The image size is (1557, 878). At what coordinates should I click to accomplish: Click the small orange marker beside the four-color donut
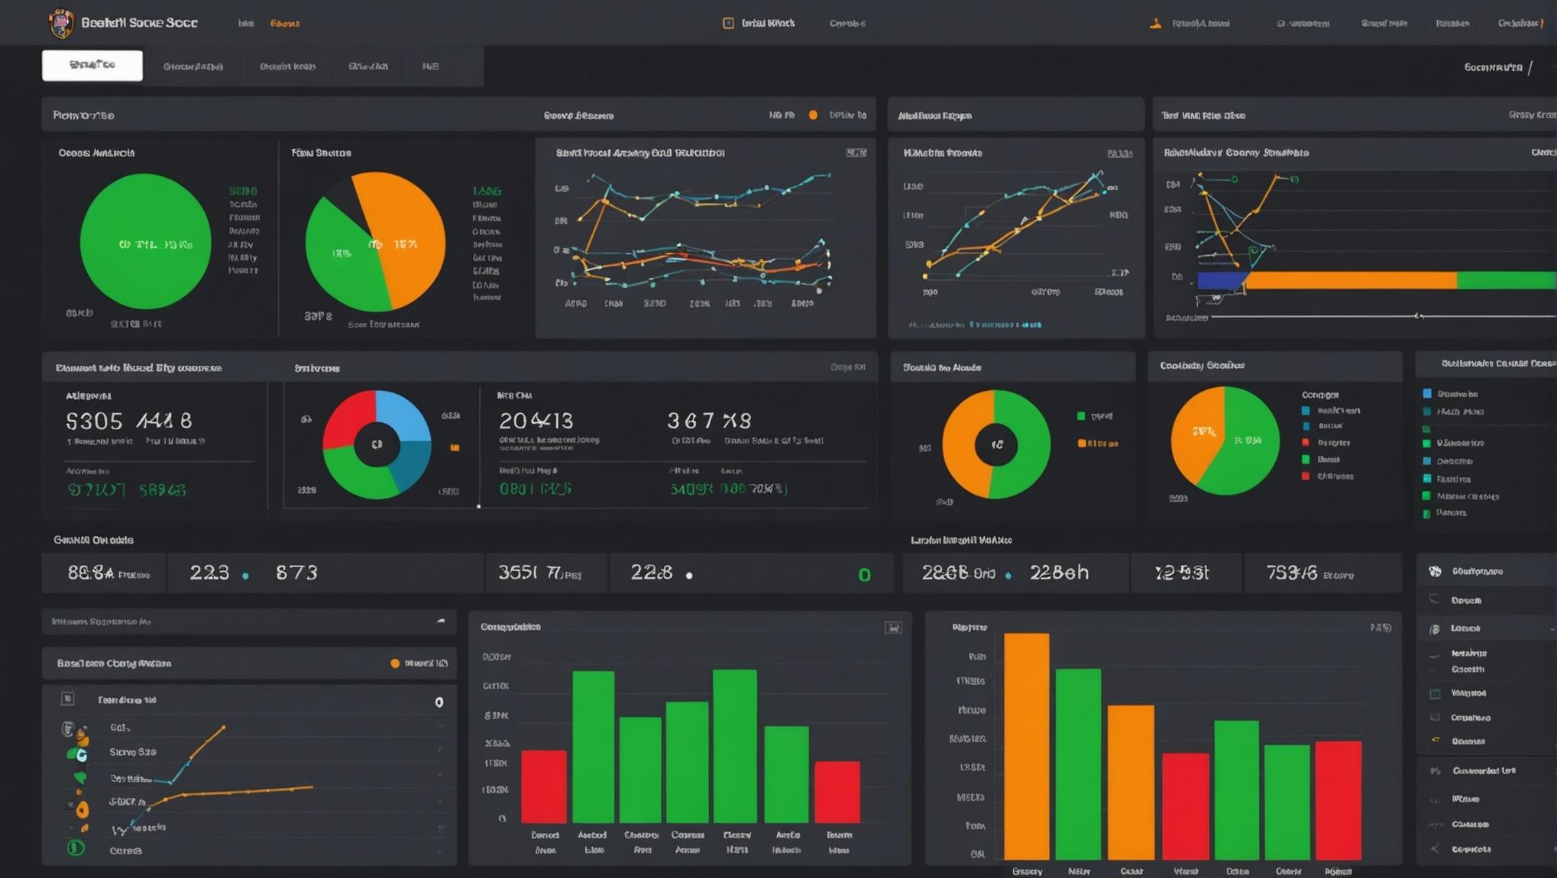pyautogui.click(x=455, y=448)
